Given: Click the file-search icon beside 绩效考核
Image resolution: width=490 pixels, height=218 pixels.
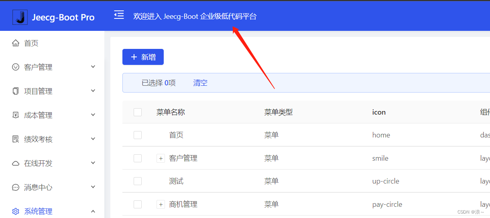Looking at the screenshot, I should click(16, 139).
